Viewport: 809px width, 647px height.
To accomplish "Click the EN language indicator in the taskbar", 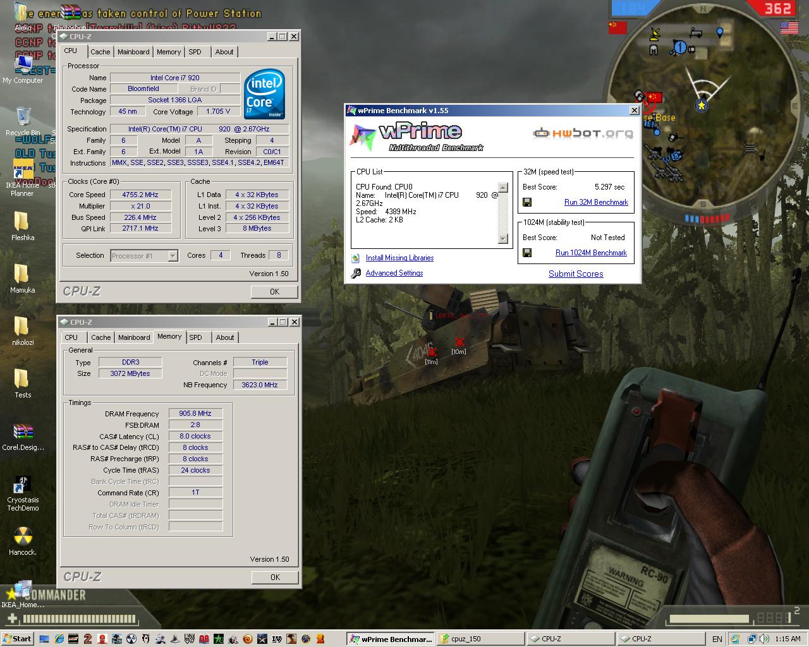I will pyautogui.click(x=717, y=639).
